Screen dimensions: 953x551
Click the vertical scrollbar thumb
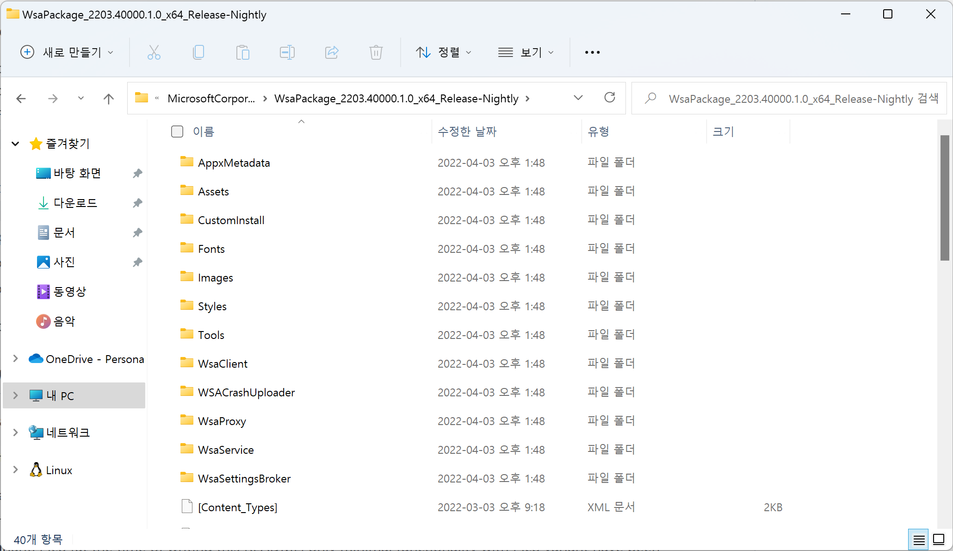(945, 198)
